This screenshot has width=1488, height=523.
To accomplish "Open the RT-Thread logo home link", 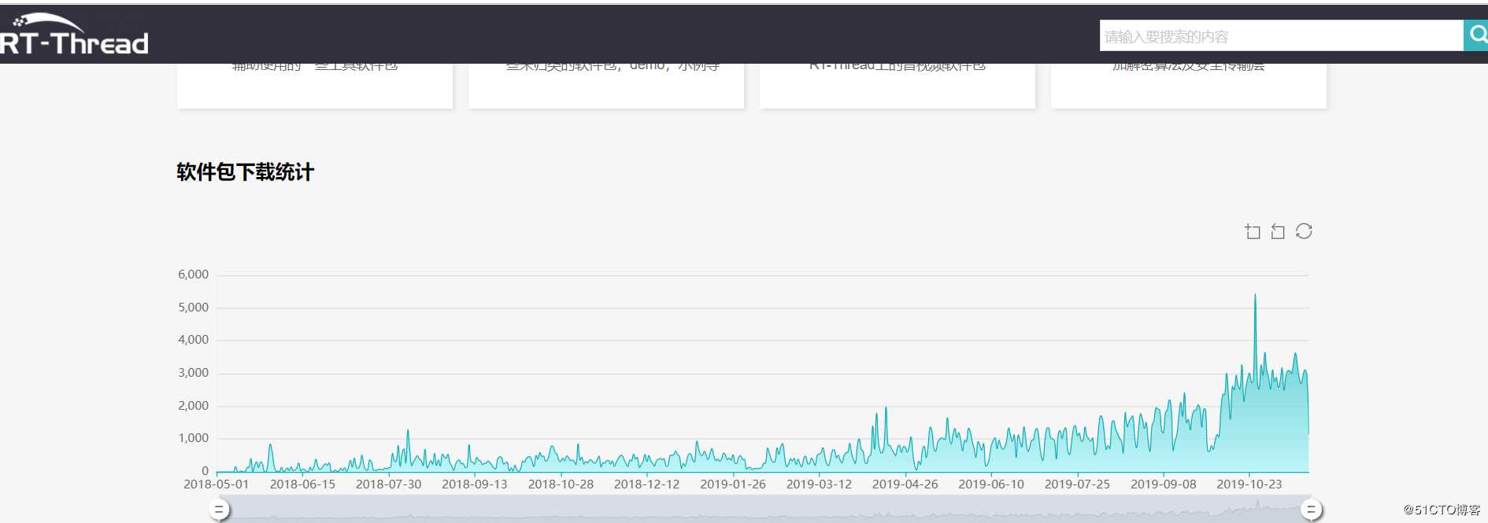I will click(74, 35).
